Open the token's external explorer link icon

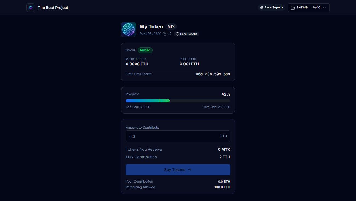(x=169, y=34)
